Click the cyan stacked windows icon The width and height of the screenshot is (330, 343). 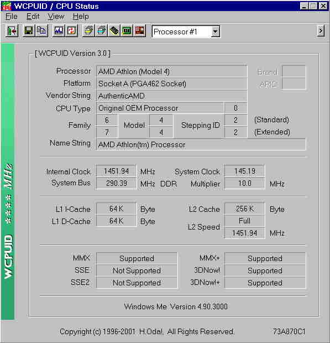pos(101,31)
